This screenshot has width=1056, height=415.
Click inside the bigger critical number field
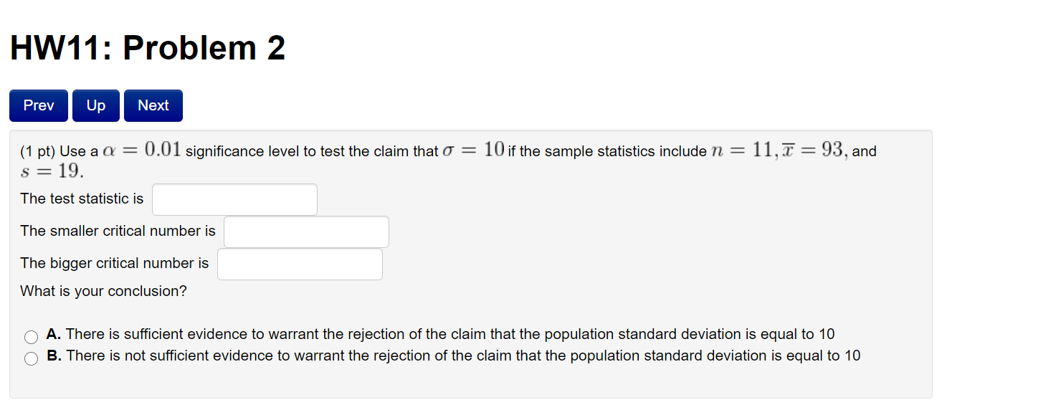tap(300, 264)
